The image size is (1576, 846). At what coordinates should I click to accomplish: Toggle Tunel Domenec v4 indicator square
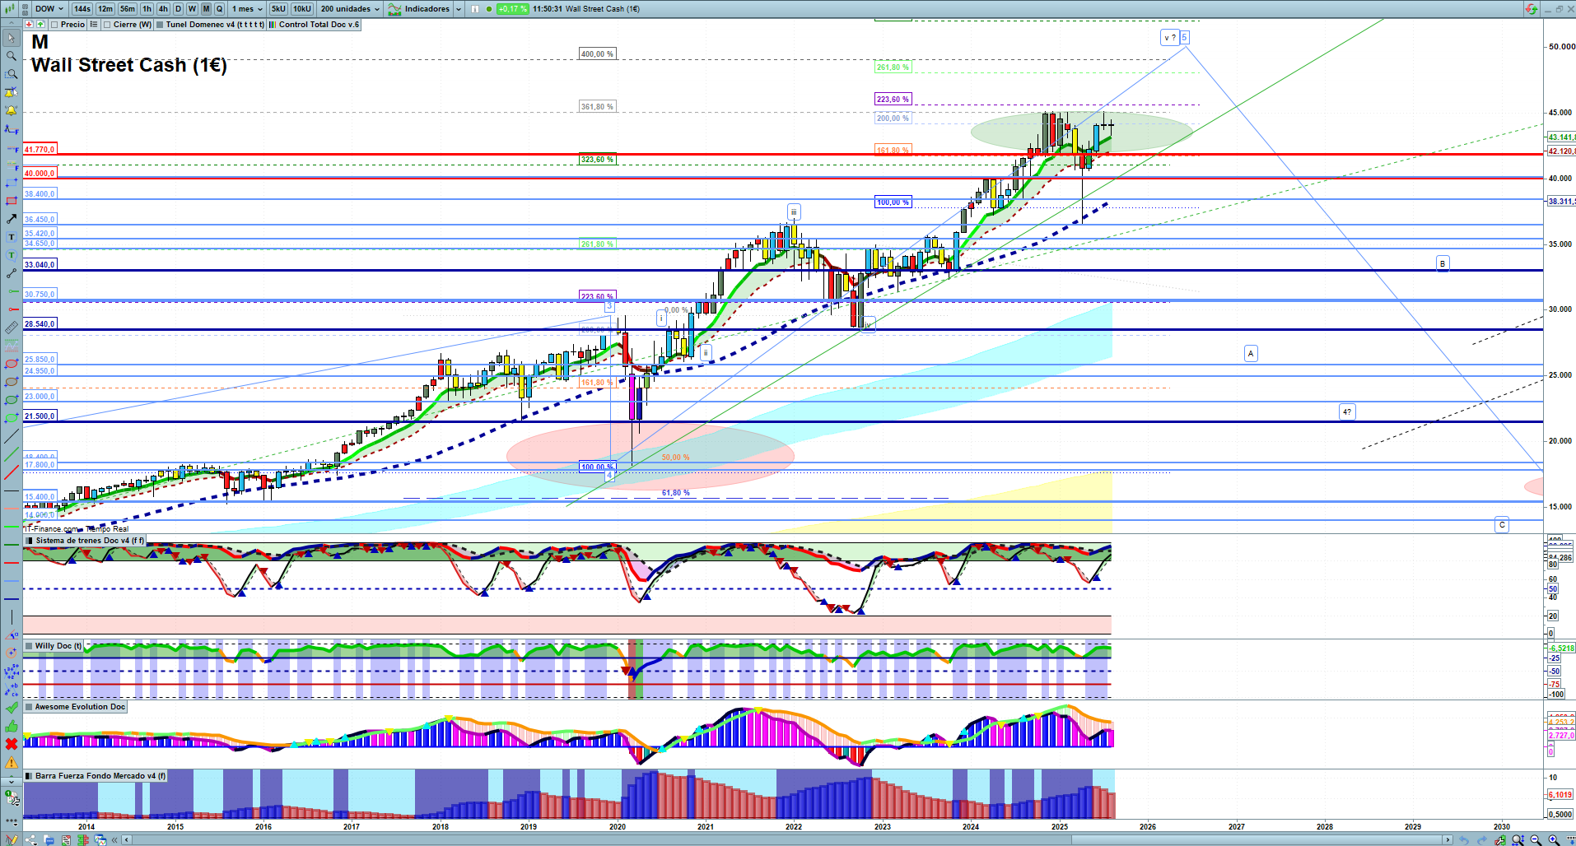pyautogui.click(x=160, y=25)
